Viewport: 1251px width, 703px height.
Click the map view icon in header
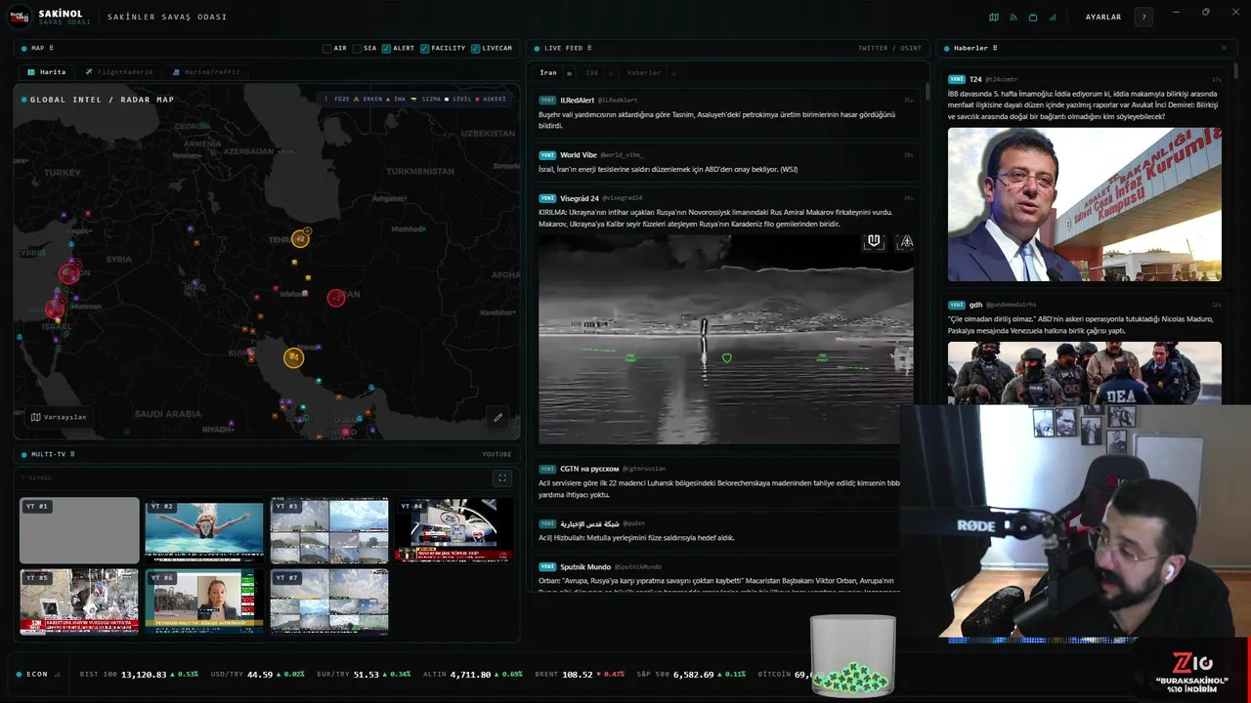click(994, 17)
